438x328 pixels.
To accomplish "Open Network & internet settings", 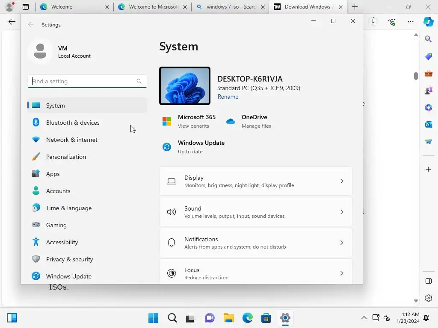I will click(x=87, y=140).
